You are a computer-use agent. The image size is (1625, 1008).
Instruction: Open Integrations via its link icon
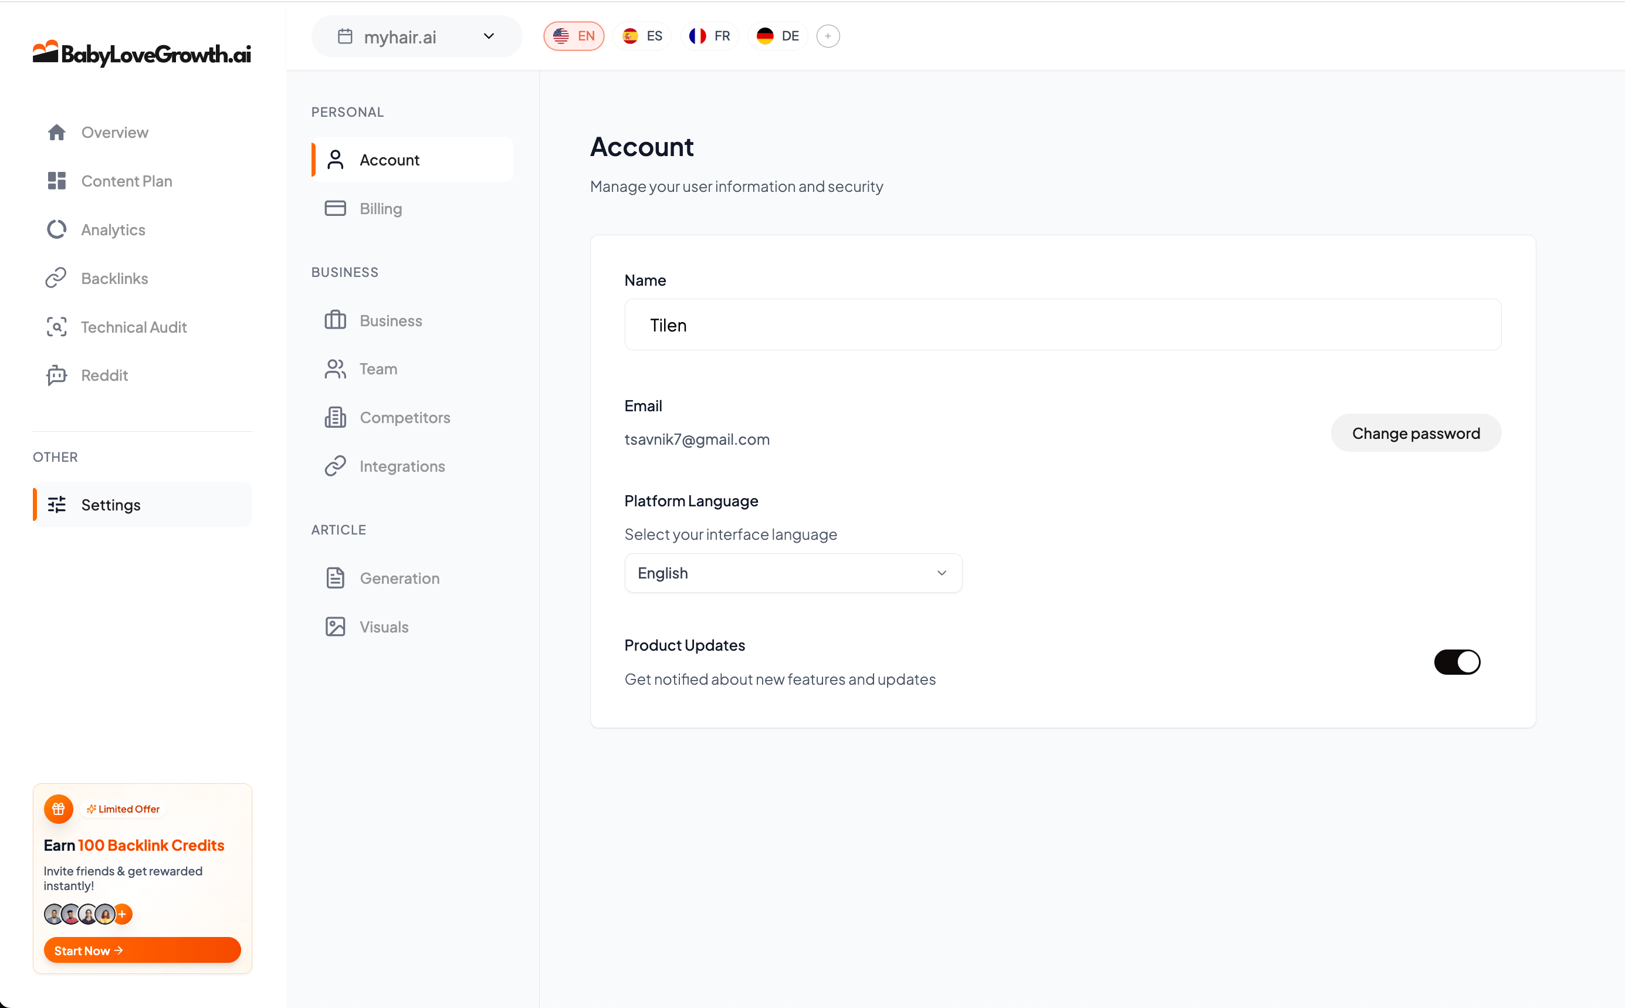(x=335, y=466)
